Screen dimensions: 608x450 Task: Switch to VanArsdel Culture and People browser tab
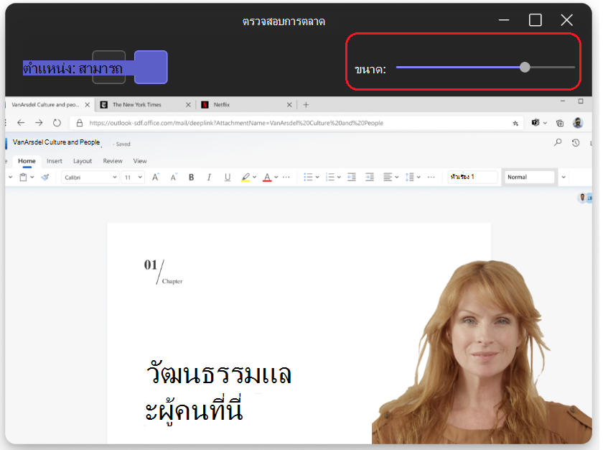[45, 105]
